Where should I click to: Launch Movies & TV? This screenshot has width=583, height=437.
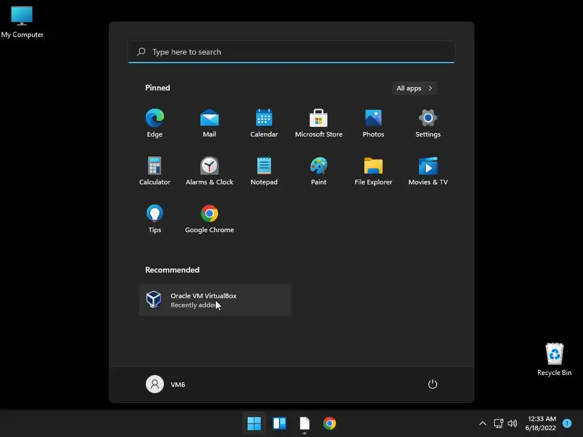428,171
